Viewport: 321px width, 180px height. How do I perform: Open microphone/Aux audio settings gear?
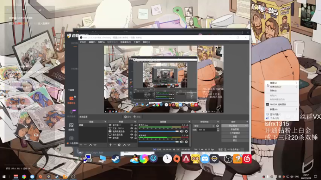[x=186, y=132]
